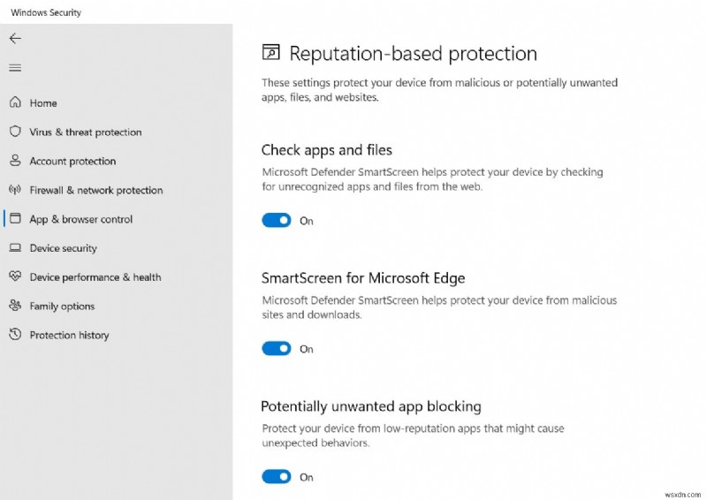Click the Virus & threat shield icon

tap(15, 132)
